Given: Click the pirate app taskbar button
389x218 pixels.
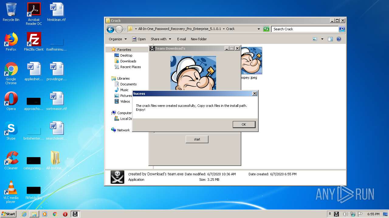Looking at the screenshot, I should click(75, 214).
